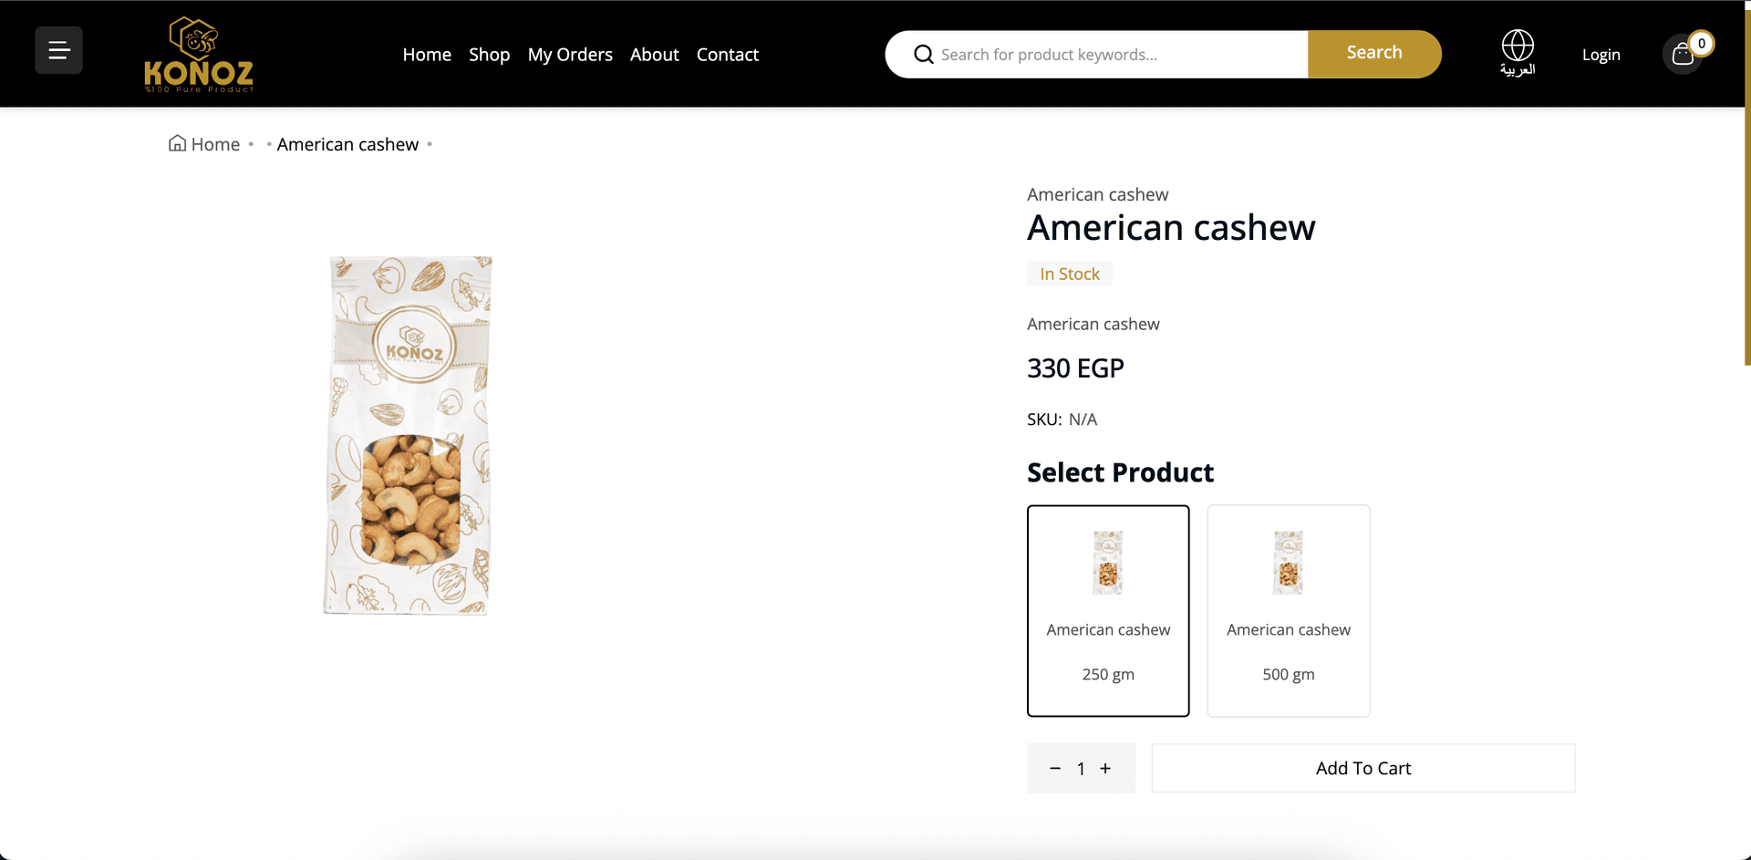The height and width of the screenshot is (860, 1751).
Task: Increase quantity with the plus stepper
Action: [x=1105, y=768]
